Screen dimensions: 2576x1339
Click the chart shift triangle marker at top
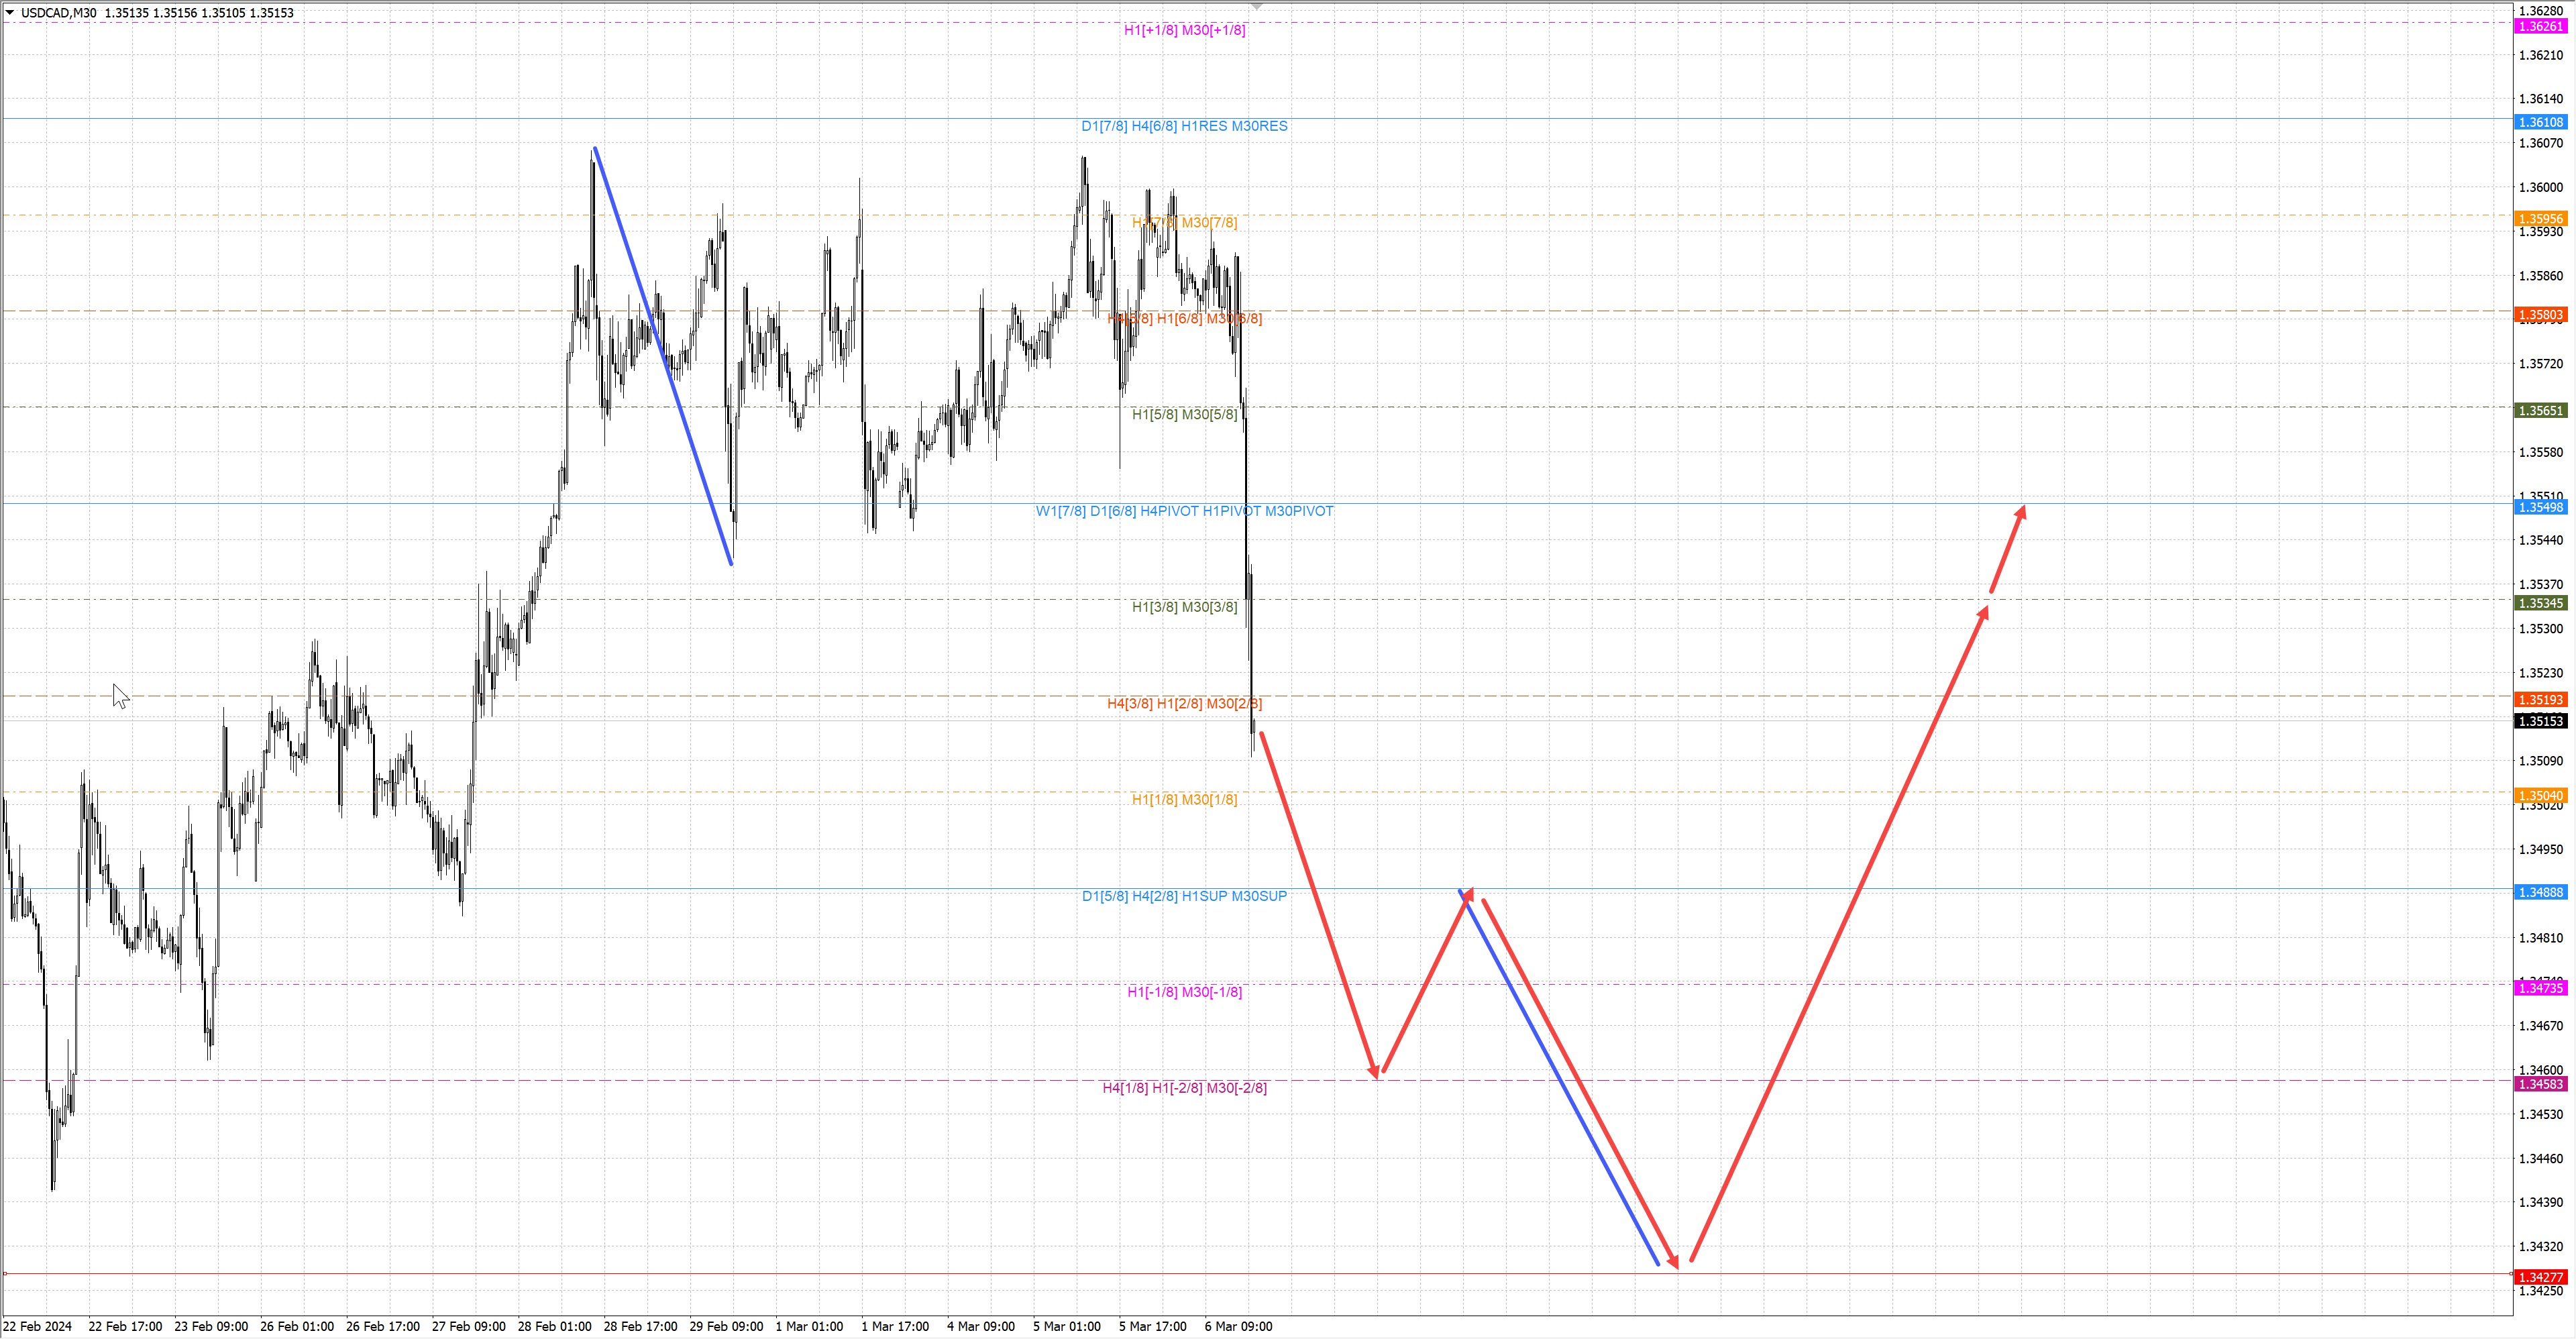click(1257, 7)
